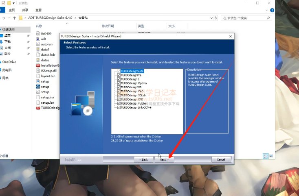Go back with the Back button
Screen dimensions: 299x196
(x=143, y=159)
